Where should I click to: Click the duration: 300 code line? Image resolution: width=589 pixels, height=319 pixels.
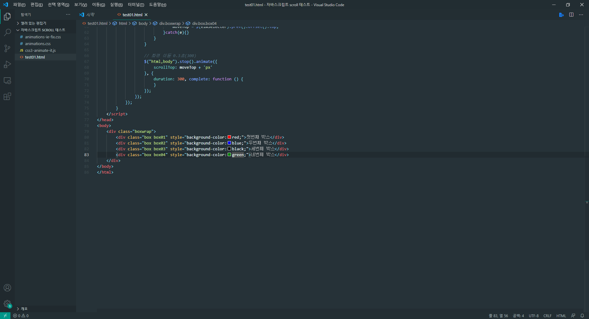[x=198, y=79]
